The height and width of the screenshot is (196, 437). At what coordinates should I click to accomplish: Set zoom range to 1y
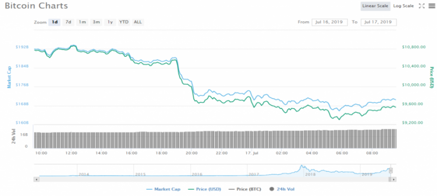pos(110,22)
